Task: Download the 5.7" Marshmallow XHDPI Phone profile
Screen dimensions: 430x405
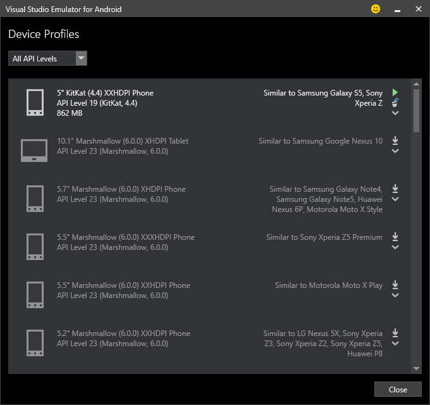Action: pos(395,189)
